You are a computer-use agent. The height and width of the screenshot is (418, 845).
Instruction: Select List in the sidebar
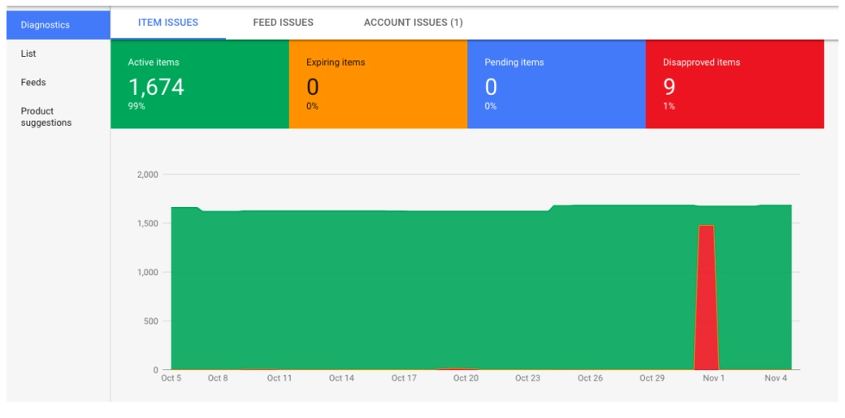click(x=28, y=54)
